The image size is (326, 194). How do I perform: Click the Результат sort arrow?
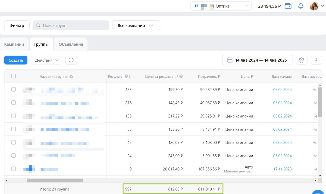coord(130,77)
